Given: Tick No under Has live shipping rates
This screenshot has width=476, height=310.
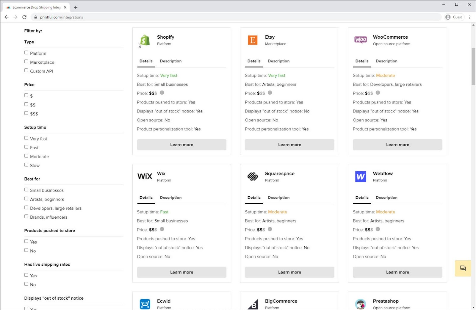Looking at the screenshot, I should (26, 284).
